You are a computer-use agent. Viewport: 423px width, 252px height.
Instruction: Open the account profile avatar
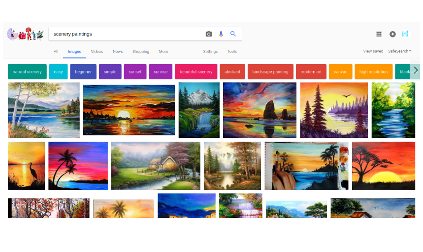coord(405,34)
